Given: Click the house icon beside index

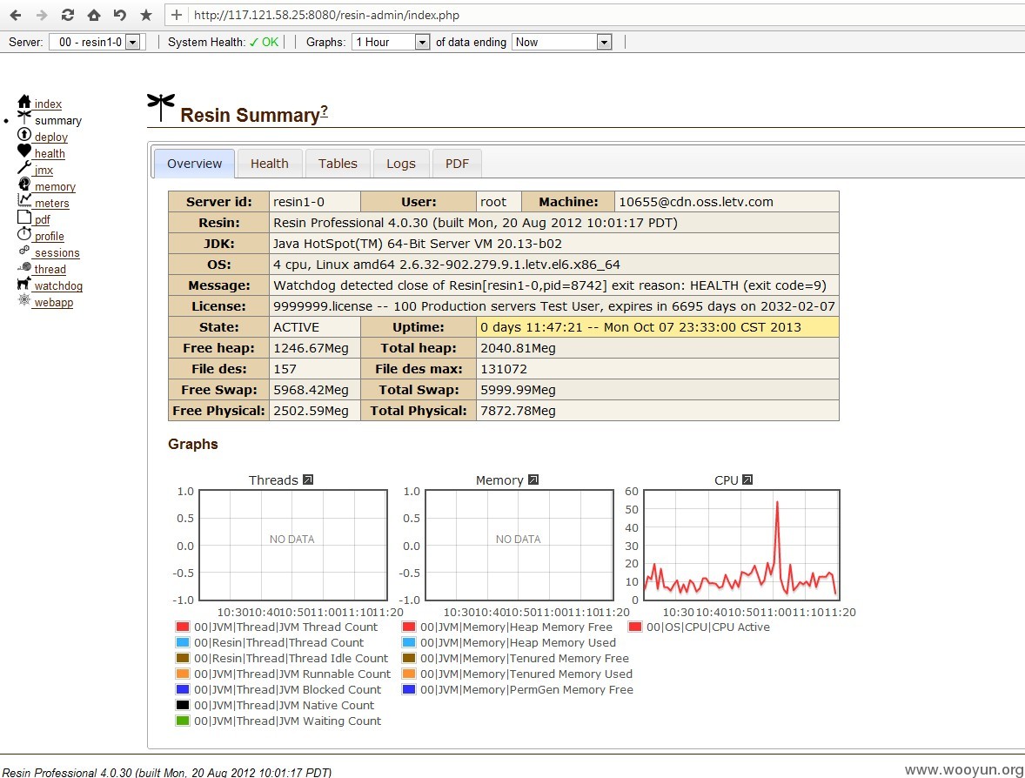Looking at the screenshot, I should point(24,101).
